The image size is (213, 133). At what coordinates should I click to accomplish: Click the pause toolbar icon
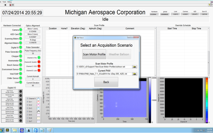click(x=13, y=5)
